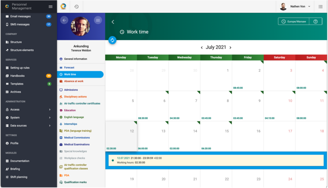Open the Nathen Von user dropdown
Viewport: 328px width, 188px height.
(x=295, y=6)
